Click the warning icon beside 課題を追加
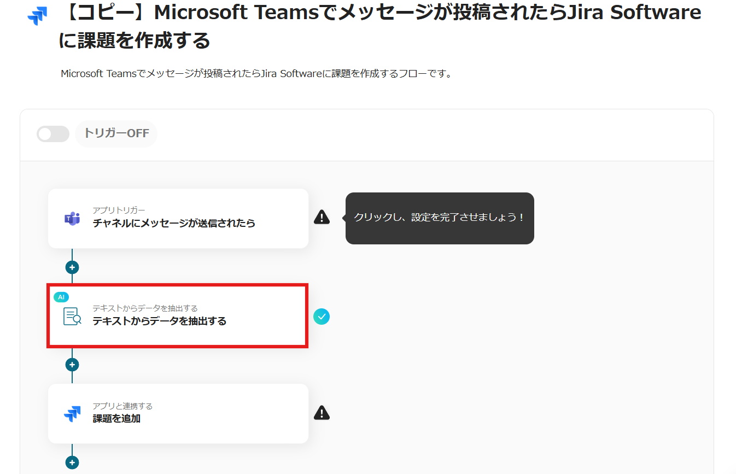This screenshot has width=736, height=474. pyautogui.click(x=322, y=413)
